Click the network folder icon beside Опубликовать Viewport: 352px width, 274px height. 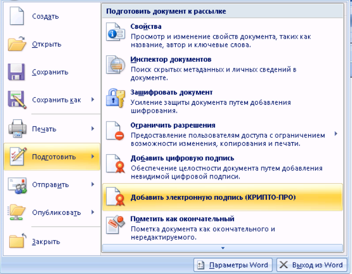click(16, 212)
